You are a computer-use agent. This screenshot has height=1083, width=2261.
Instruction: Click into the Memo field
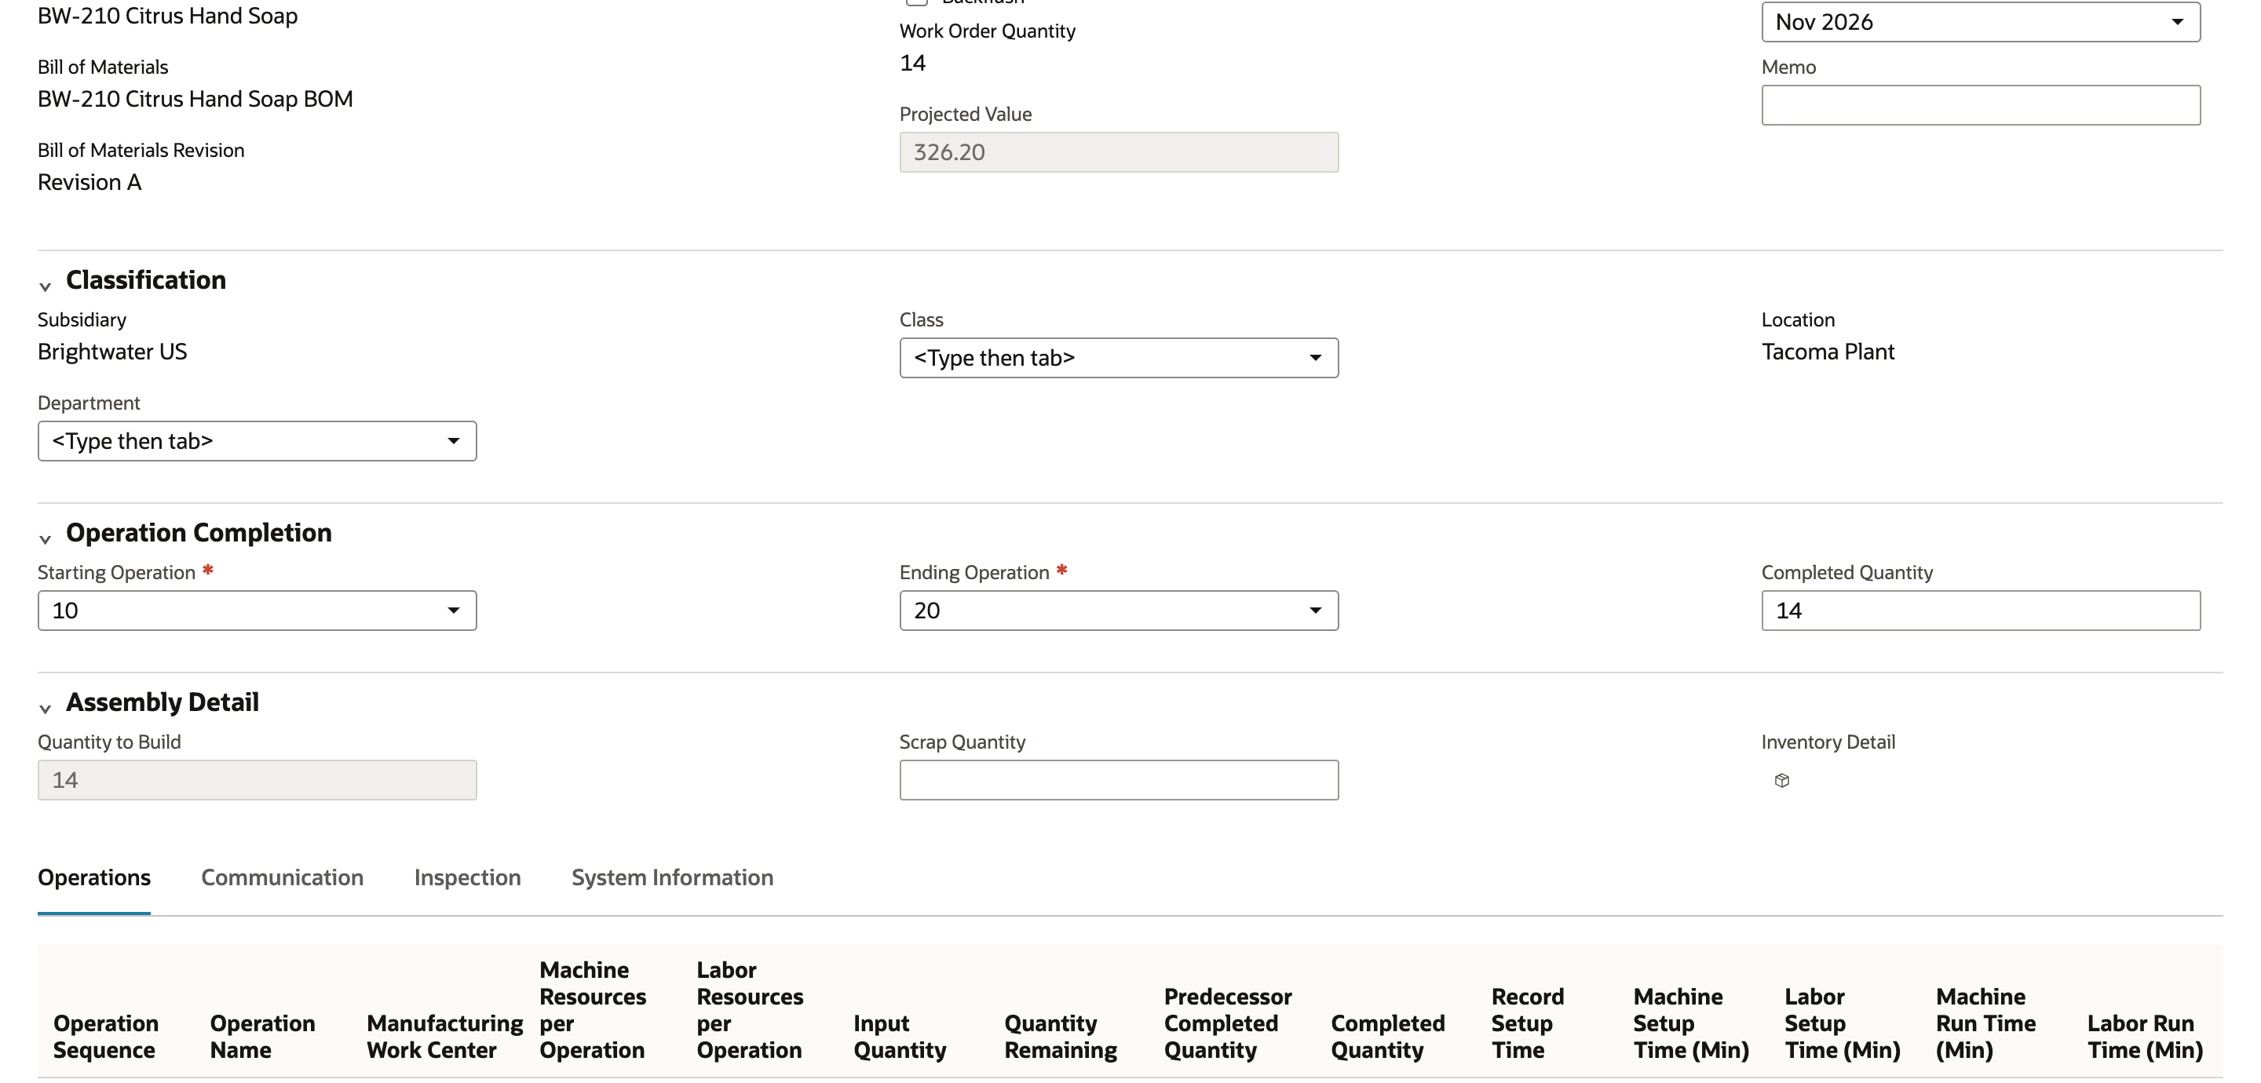(1980, 105)
